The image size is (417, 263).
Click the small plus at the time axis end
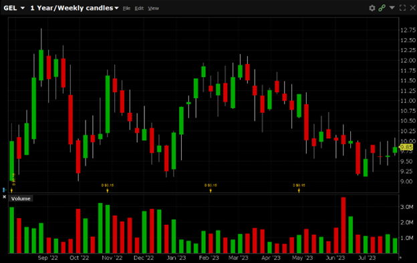click(x=400, y=258)
